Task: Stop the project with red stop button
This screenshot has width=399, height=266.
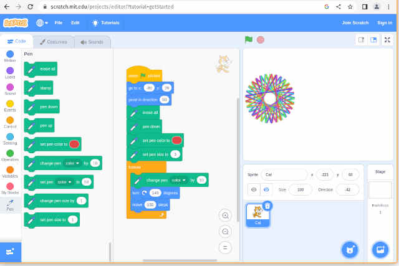Action: point(261,40)
